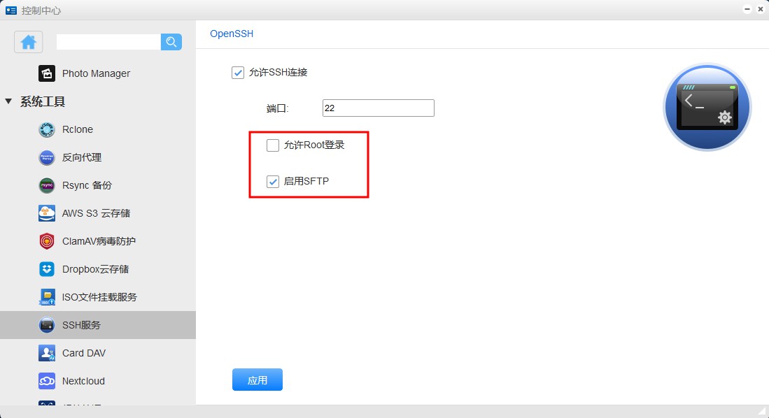The width and height of the screenshot is (769, 418).
Task: Switch to the OpenSSH tab
Action: coord(232,34)
